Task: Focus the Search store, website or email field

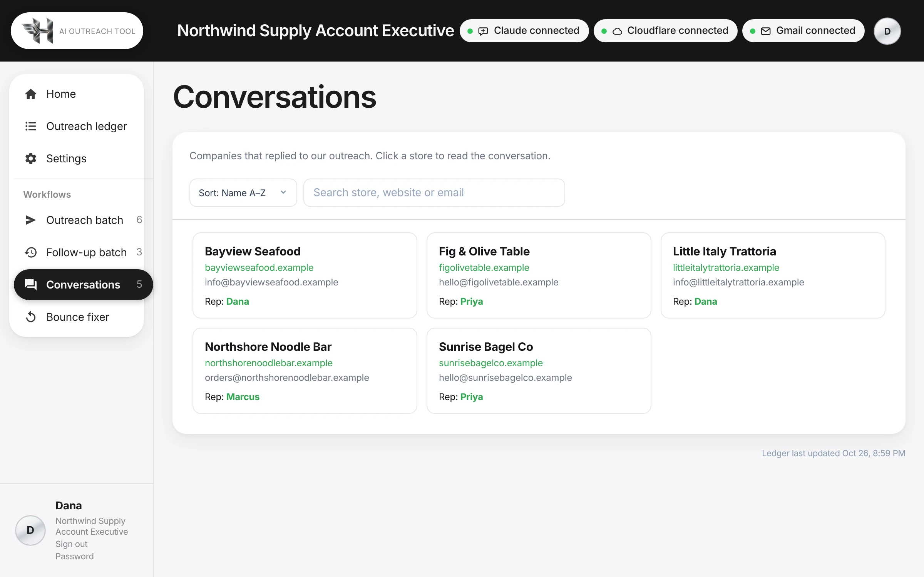Action: point(434,193)
